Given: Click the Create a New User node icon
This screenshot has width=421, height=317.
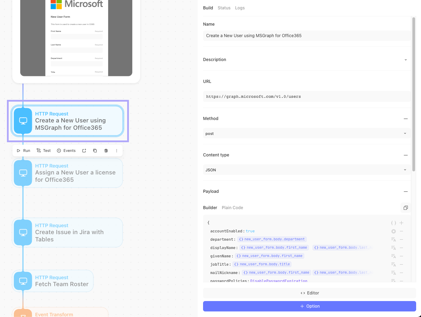Looking at the screenshot, I should pyautogui.click(x=23, y=121).
